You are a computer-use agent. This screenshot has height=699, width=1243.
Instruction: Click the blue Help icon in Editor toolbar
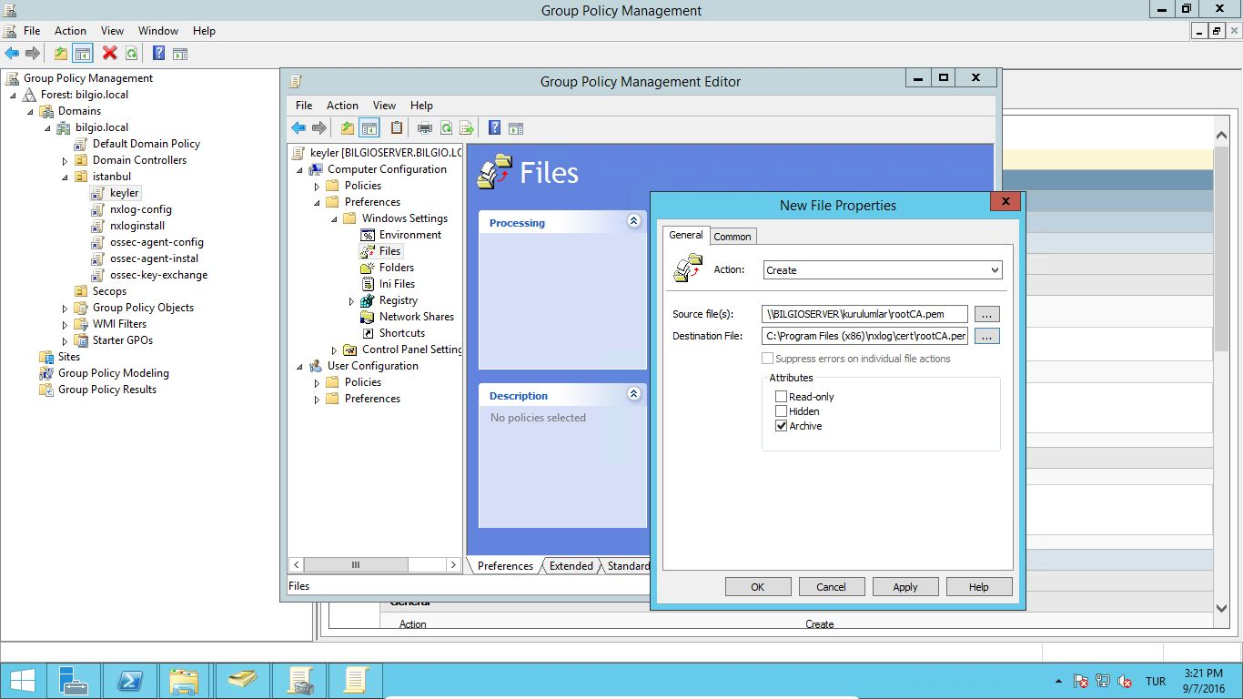(494, 128)
